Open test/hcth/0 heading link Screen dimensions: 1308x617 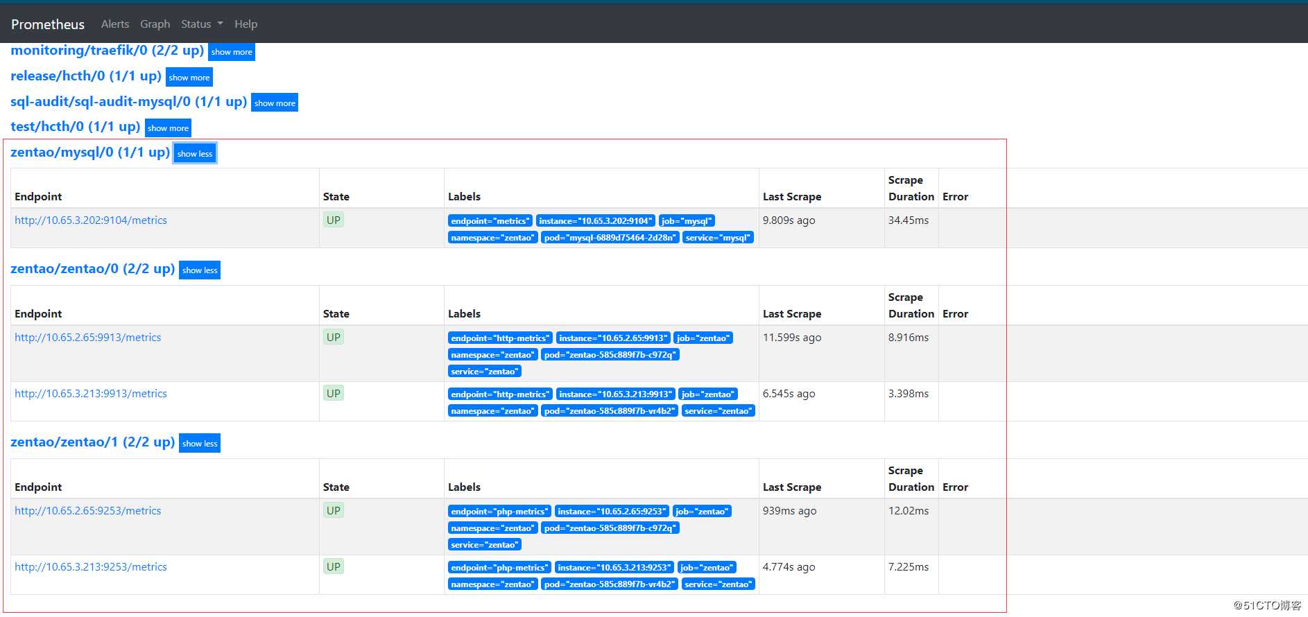(x=75, y=127)
